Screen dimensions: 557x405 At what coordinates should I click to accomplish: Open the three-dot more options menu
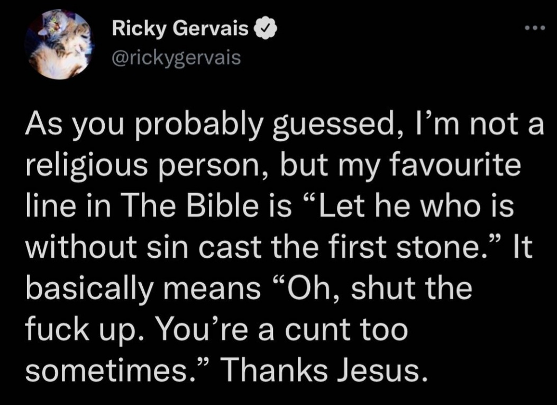pos(535,28)
